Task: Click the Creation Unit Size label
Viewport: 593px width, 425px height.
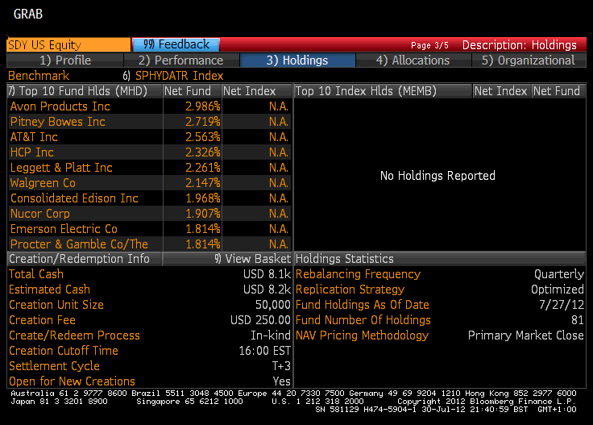Action: pos(56,305)
